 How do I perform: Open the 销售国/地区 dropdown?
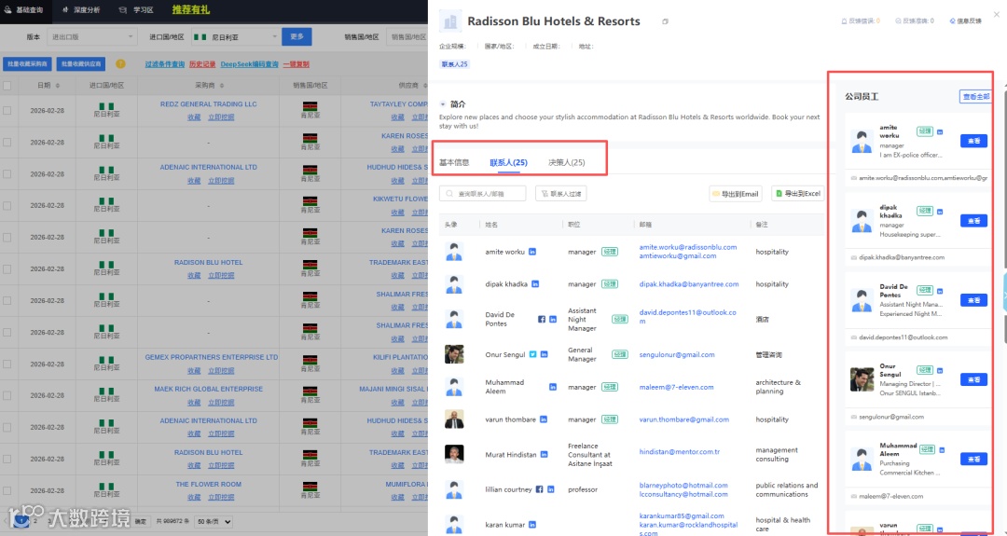pyautogui.click(x=407, y=37)
